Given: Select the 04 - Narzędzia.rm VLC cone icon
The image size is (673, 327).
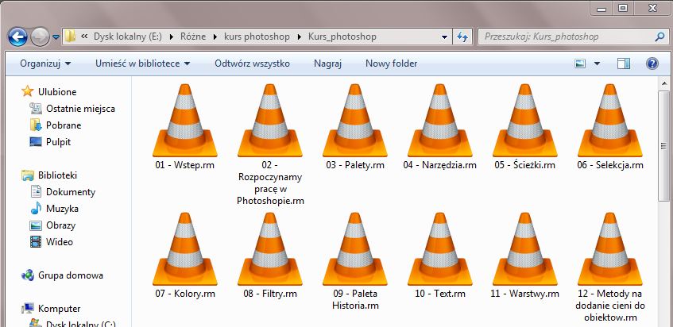Looking at the screenshot, I should click(x=439, y=121).
